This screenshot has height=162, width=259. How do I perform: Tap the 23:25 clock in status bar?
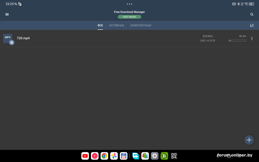pyautogui.click(x=10, y=4)
